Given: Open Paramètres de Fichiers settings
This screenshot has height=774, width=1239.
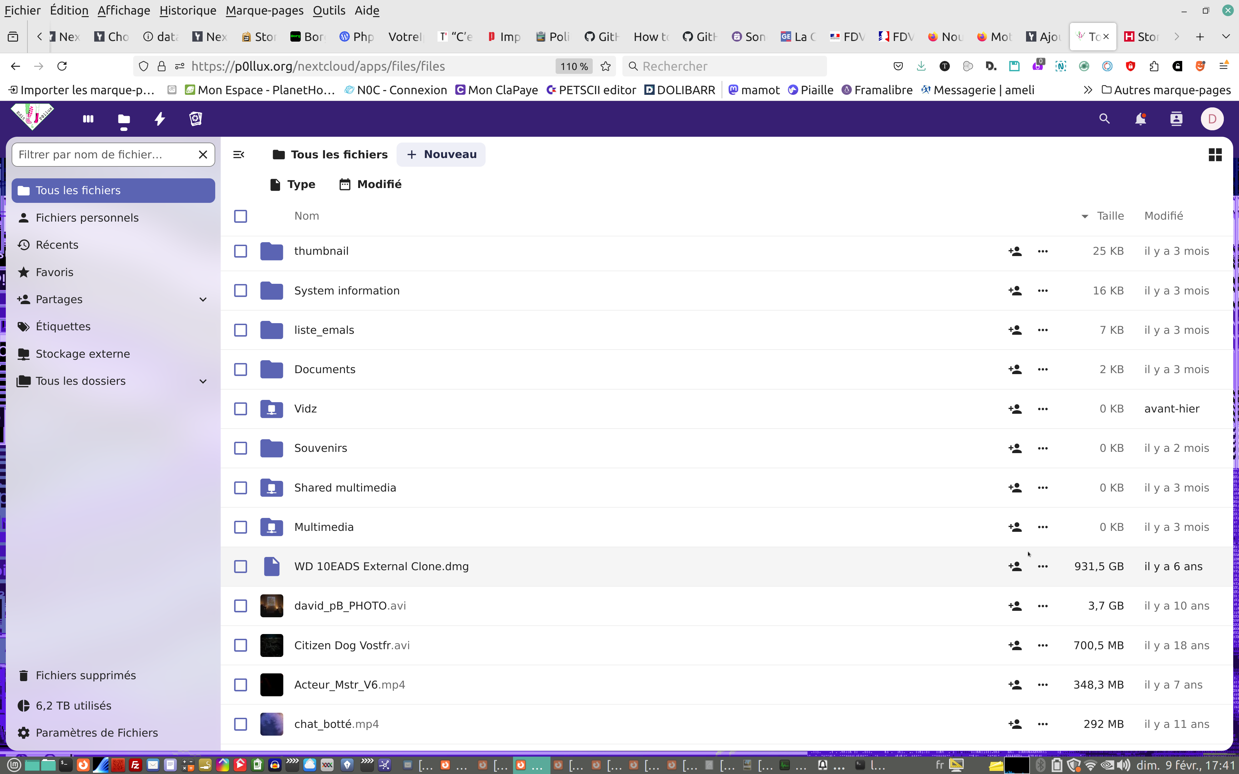Looking at the screenshot, I should click(96, 732).
